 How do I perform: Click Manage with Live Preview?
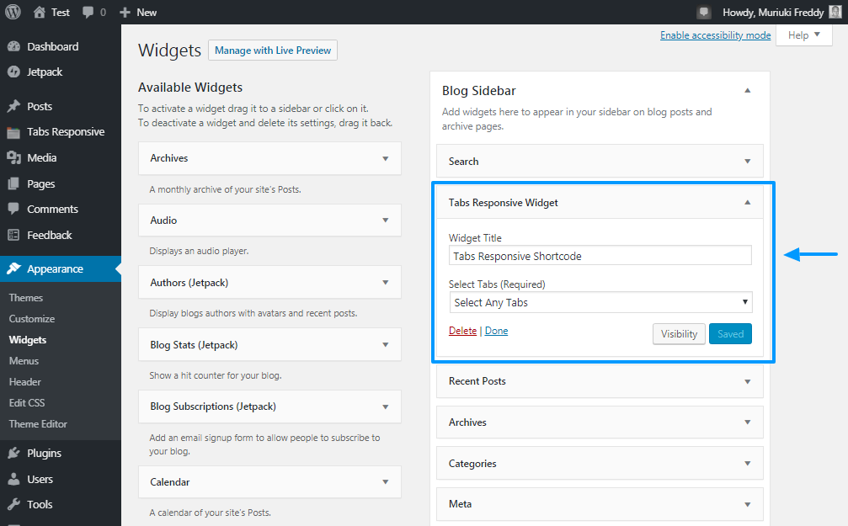[x=272, y=50]
